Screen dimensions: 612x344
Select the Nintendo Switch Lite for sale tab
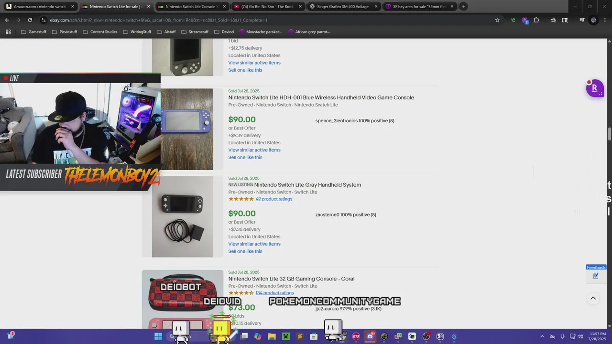tap(116, 7)
